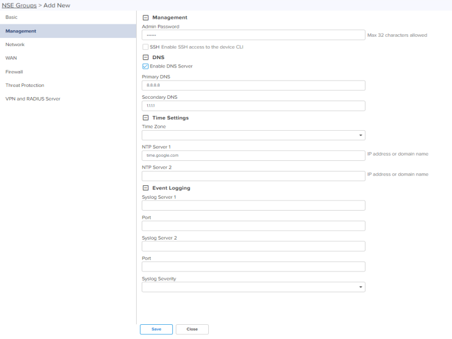Collapse the DNS section icon

(146, 57)
